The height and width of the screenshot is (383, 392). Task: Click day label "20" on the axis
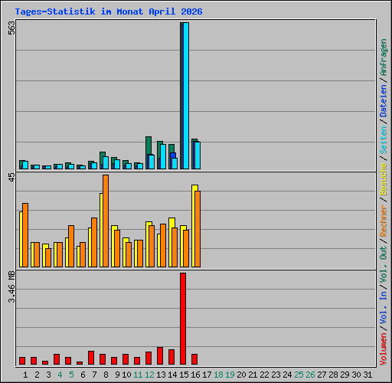241,375
